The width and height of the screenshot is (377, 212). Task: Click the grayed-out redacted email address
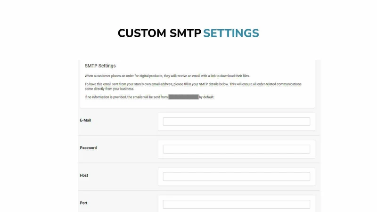click(x=183, y=97)
